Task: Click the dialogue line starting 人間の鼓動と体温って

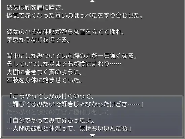Action: click(72, 128)
